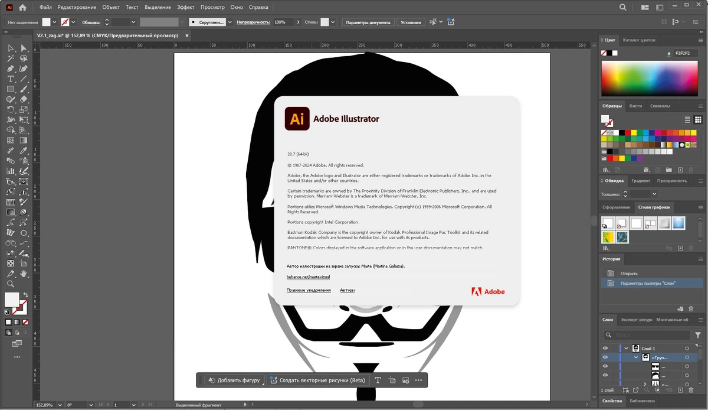Screen dimensions: 708x410
Task: Switch to the Каталог цветов tab
Action: (639, 40)
